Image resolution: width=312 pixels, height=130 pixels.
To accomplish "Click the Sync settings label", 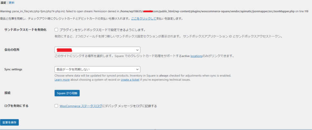I will [x=13, y=69].
